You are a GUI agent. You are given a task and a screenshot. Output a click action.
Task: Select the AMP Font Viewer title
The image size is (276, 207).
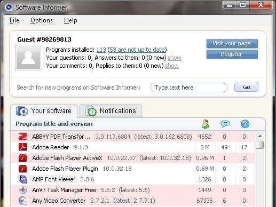point(54,179)
